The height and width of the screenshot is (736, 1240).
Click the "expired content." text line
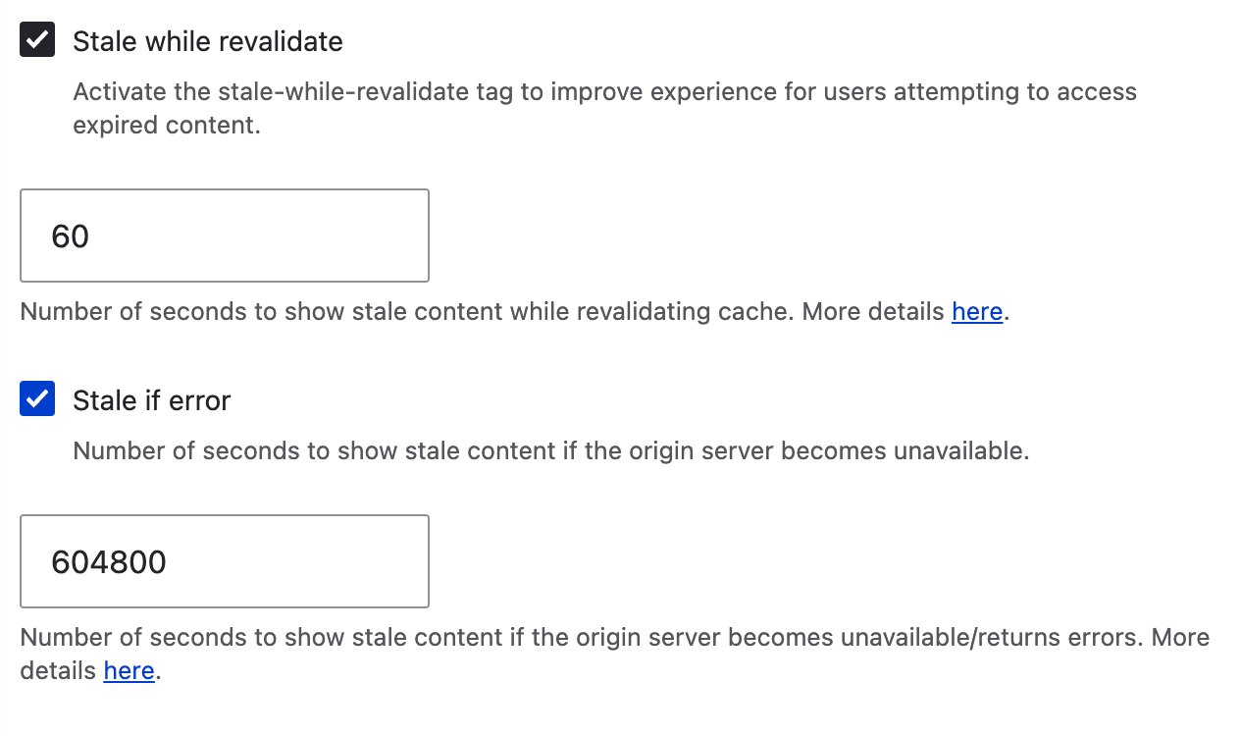coord(167,127)
